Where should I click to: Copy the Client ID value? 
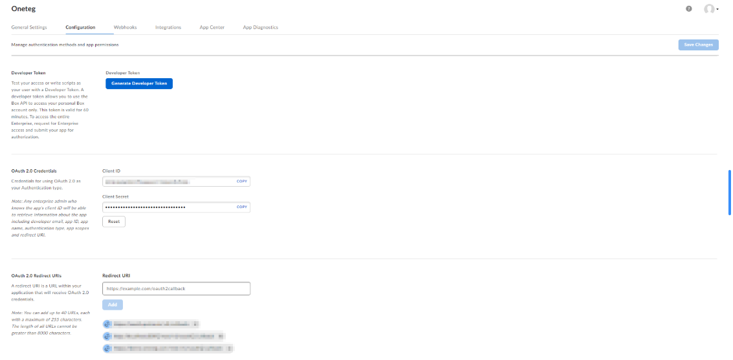[242, 182]
